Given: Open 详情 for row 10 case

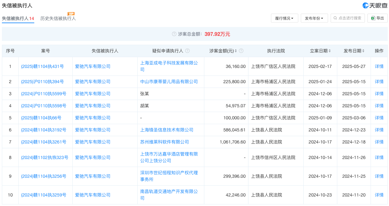Looking at the screenshot, I should (x=379, y=195).
